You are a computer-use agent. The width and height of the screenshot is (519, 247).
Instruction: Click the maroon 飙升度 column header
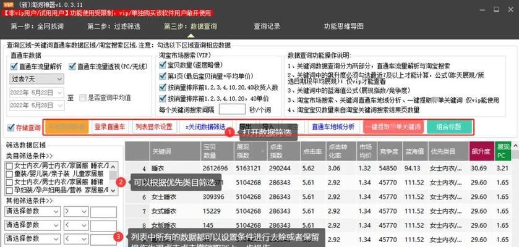point(481,151)
